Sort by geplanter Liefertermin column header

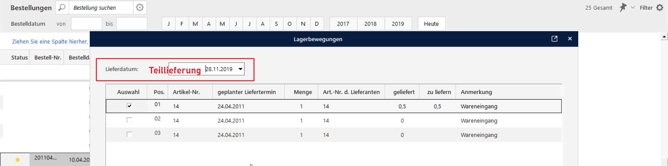pos(247,92)
